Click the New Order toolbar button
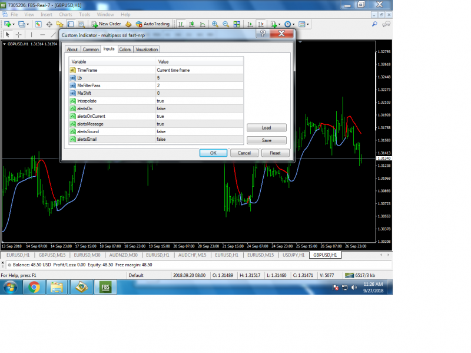The height and width of the screenshot is (353, 471). 106,24
